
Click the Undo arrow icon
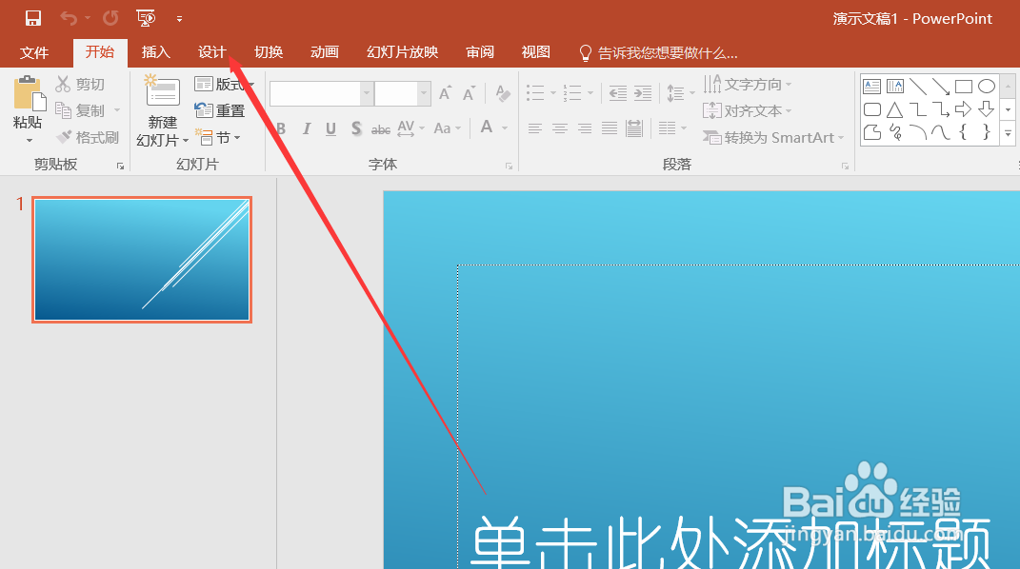[69, 18]
